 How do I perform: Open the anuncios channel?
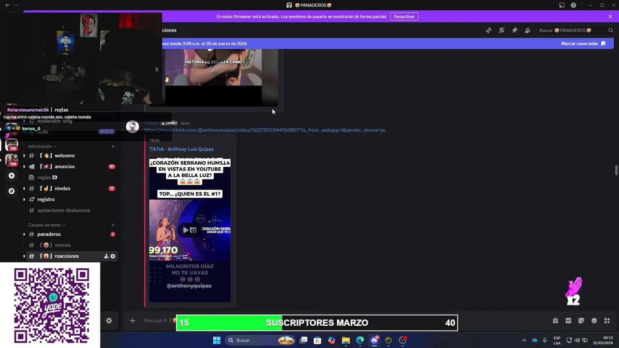pyautogui.click(x=71, y=166)
